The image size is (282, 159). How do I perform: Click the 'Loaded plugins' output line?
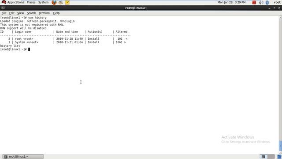coord(37,21)
